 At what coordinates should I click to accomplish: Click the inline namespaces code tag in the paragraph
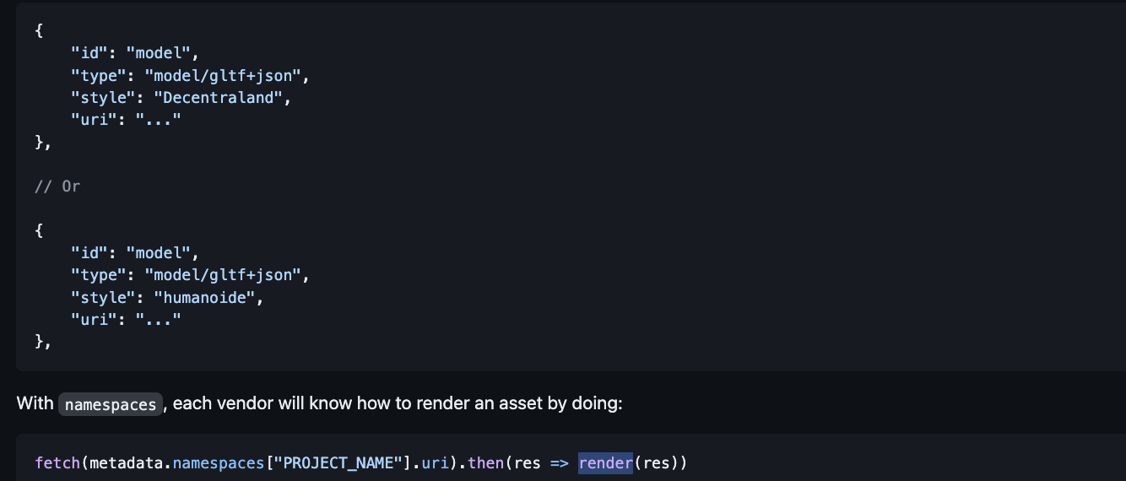coord(111,404)
